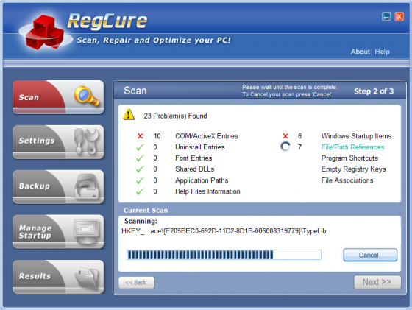Viewport: 412px width, 310px height.
Task: Click the wrench and screwdriver Settings icon
Action: pyautogui.click(x=86, y=141)
